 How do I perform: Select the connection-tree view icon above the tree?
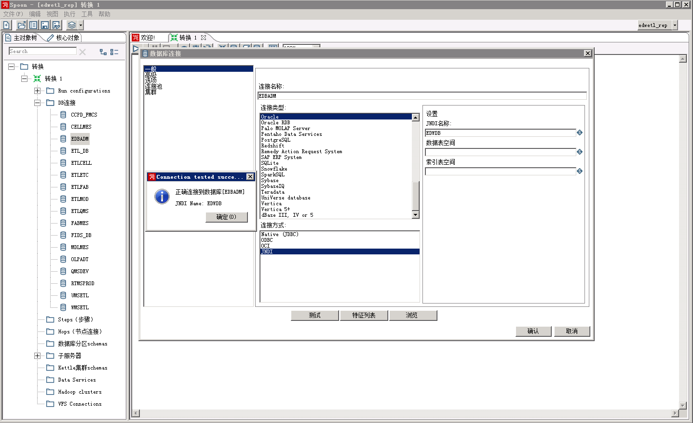click(101, 51)
